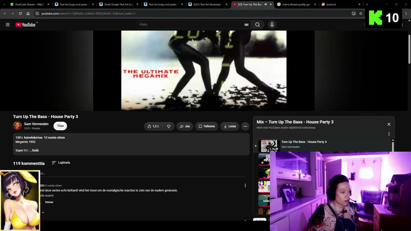Click the search magnifier button

[x=258, y=25]
